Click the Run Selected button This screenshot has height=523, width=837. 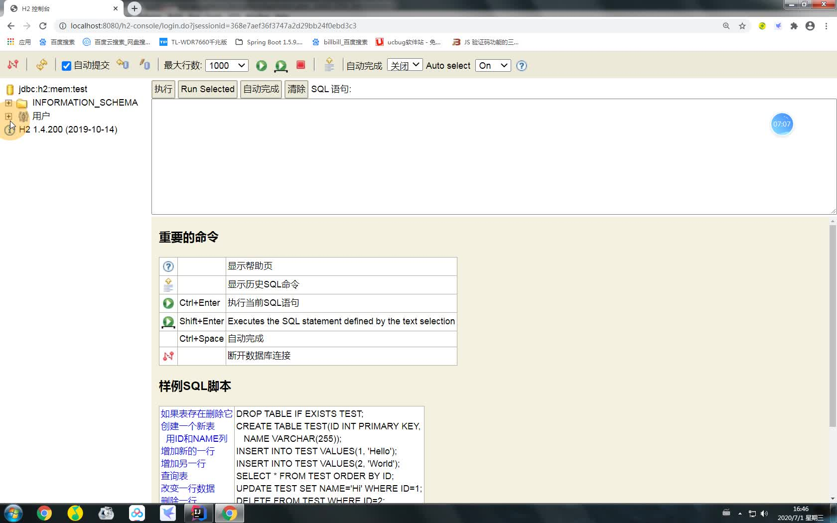point(208,89)
